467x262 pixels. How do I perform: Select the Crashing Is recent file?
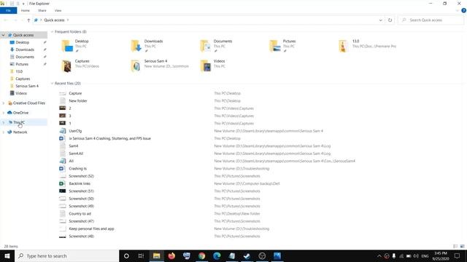click(78, 169)
